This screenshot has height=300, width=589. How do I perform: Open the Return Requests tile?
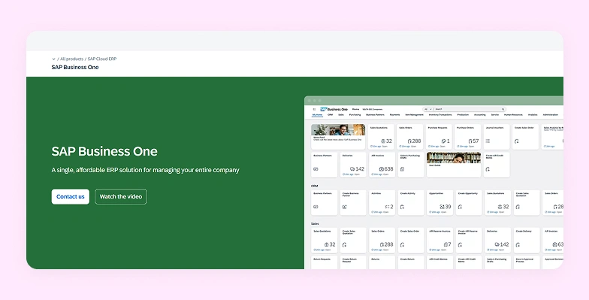(x=325, y=262)
